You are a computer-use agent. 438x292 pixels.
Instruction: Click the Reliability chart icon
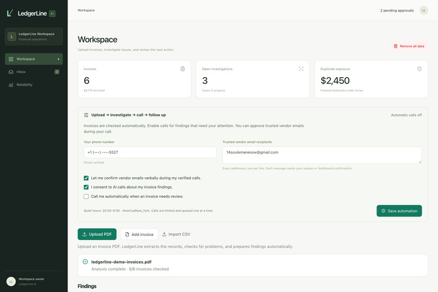coord(11,85)
